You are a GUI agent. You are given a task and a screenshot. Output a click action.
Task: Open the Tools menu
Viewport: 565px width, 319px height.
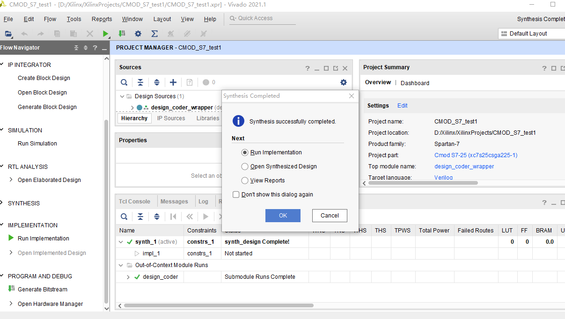point(74,19)
